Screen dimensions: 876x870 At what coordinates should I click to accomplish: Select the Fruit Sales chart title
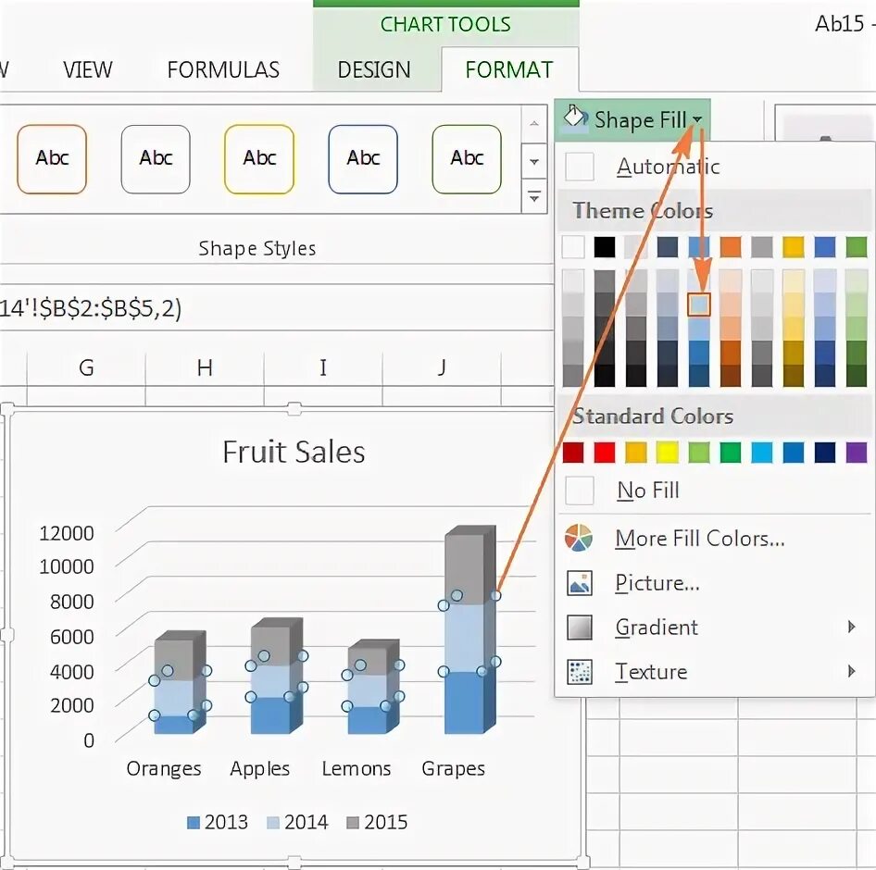(x=294, y=452)
